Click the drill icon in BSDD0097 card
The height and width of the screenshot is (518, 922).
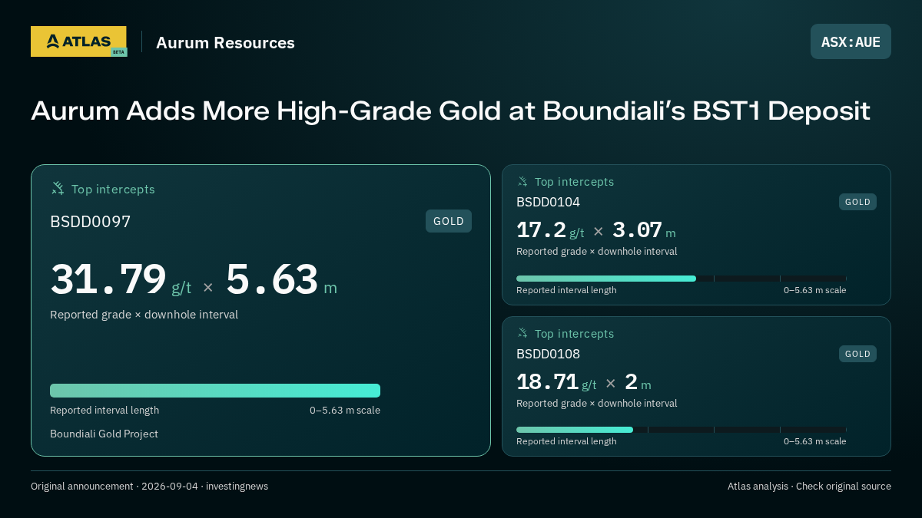pos(58,188)
